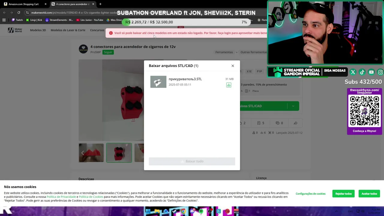Open the X social icon in overlay
Image resolution: width=384 pixels, height=216 pixels.
click(353, 72)
